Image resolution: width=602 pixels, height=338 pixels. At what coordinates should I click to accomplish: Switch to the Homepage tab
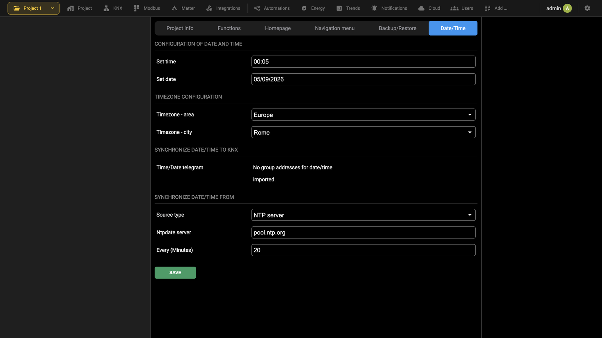pos(278,28)
